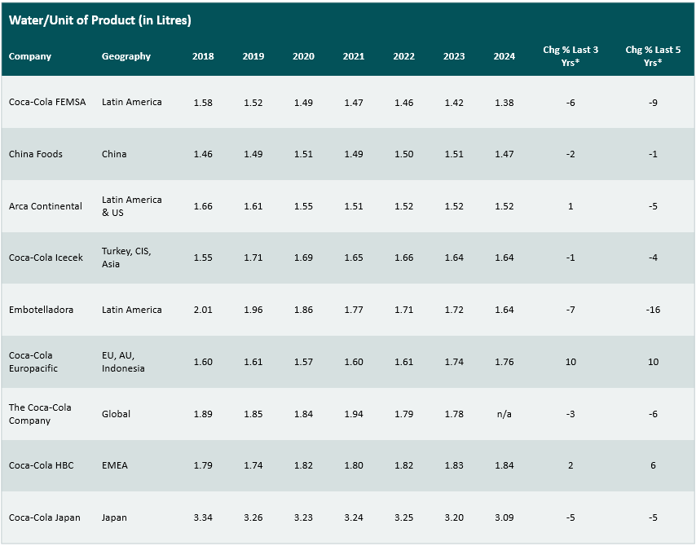Click Embotelladora's -16 five-year change value

pos(653,310)
